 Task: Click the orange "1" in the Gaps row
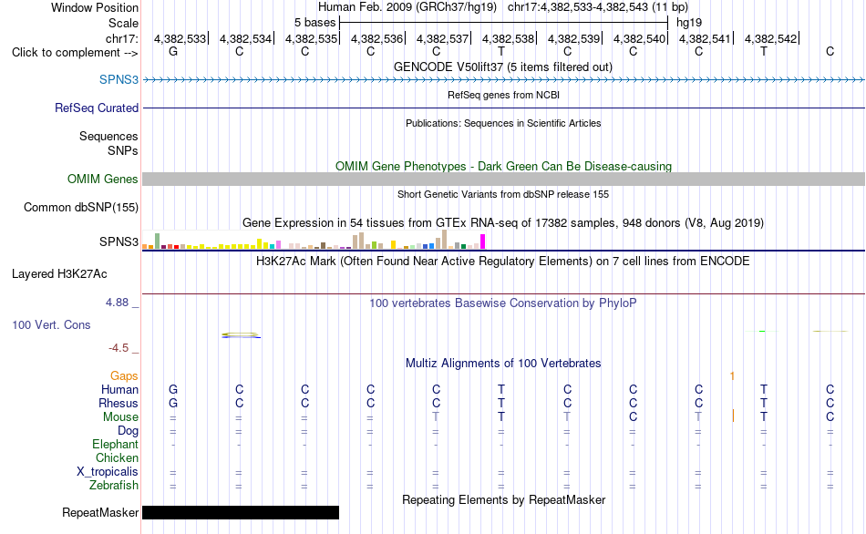pos(732,376)
